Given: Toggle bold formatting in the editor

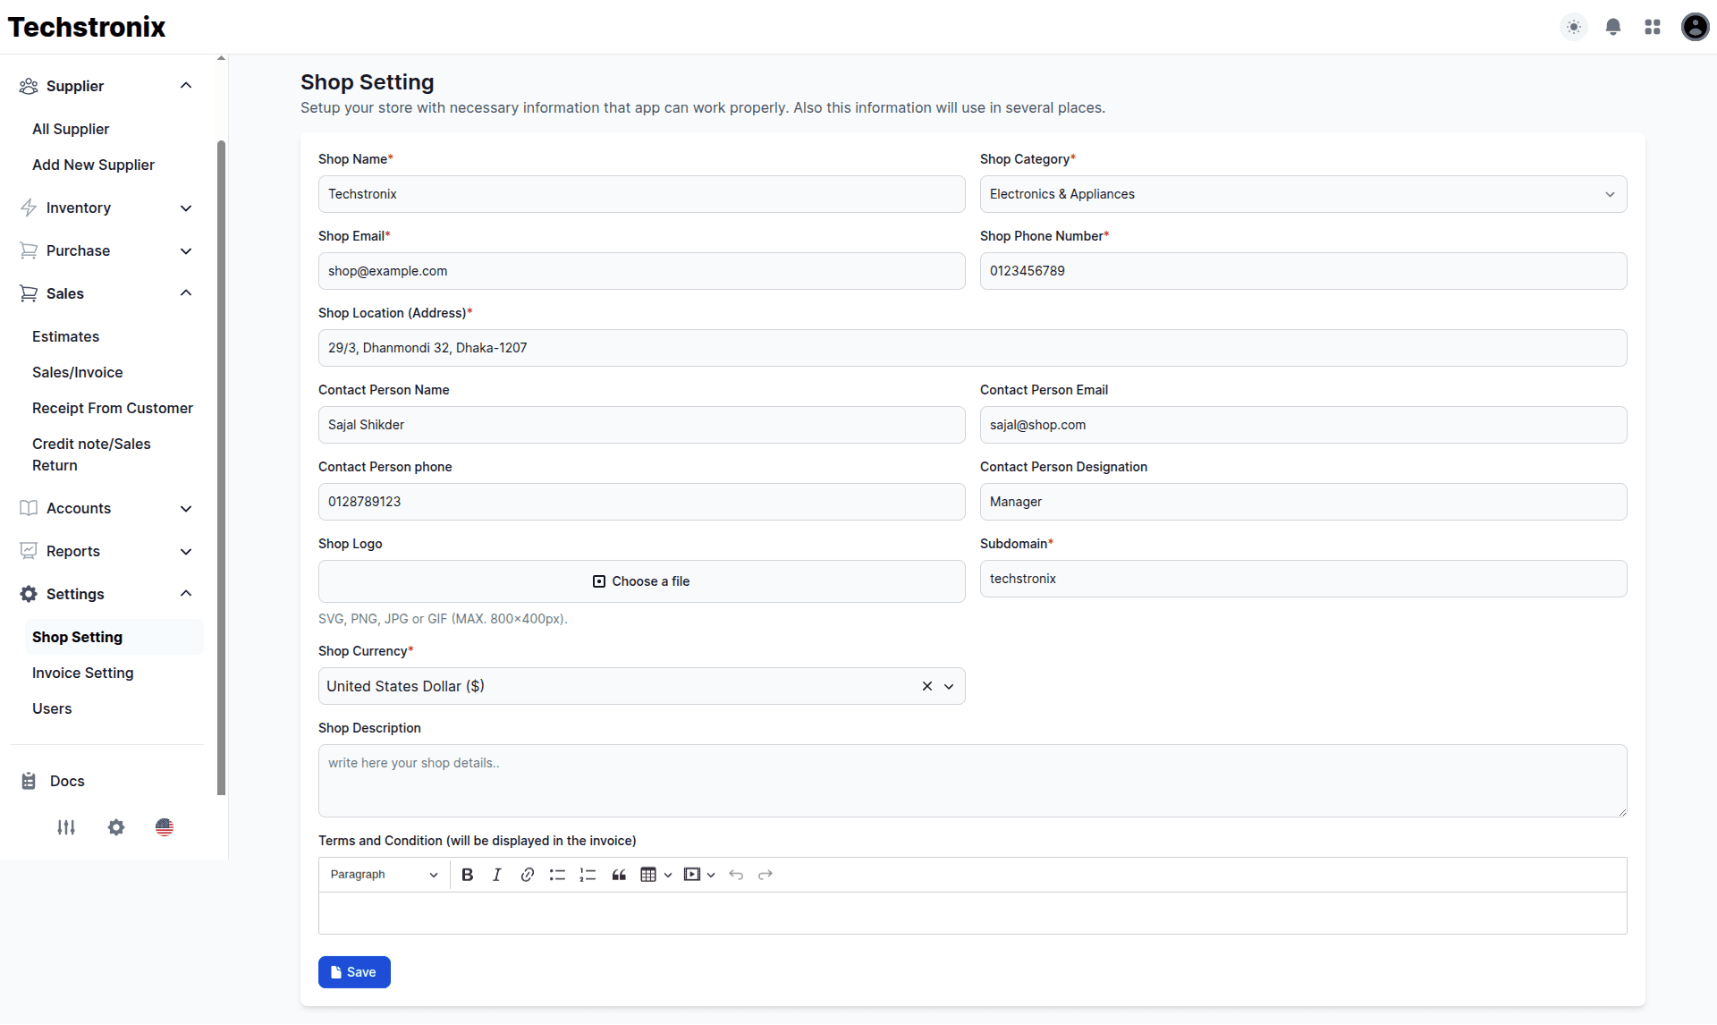Looking at the screenshot, I should (x=467, y=875).
